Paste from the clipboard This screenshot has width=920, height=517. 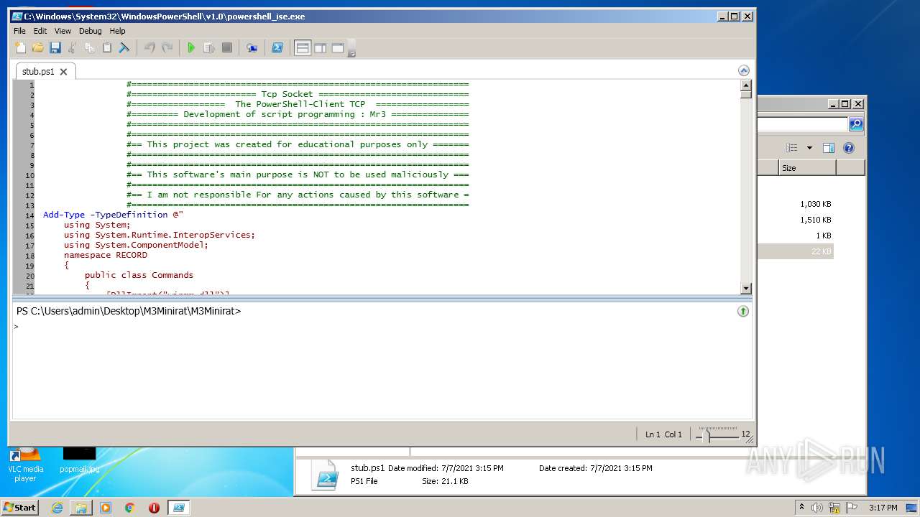click(106, 48)
